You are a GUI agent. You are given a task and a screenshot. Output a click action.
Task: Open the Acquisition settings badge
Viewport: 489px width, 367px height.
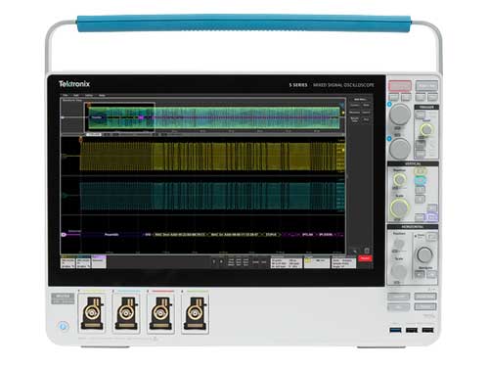click(x=343, y=262)
